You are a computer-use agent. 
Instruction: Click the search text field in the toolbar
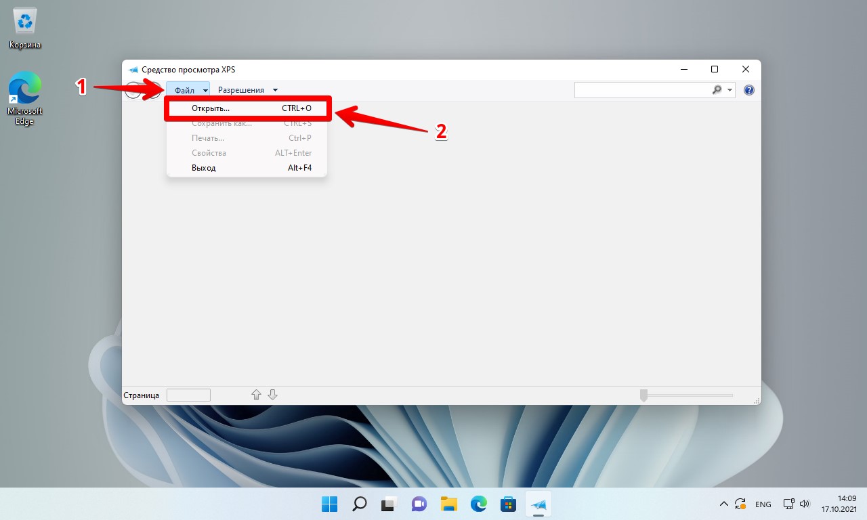642,90
